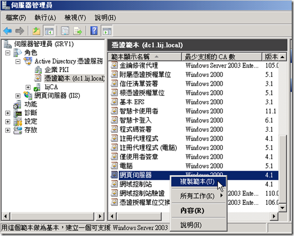Select the 伺服器管理員 (SRV1) root node
The width and height of the screenshot is (294, 236).
coord(44,44)
